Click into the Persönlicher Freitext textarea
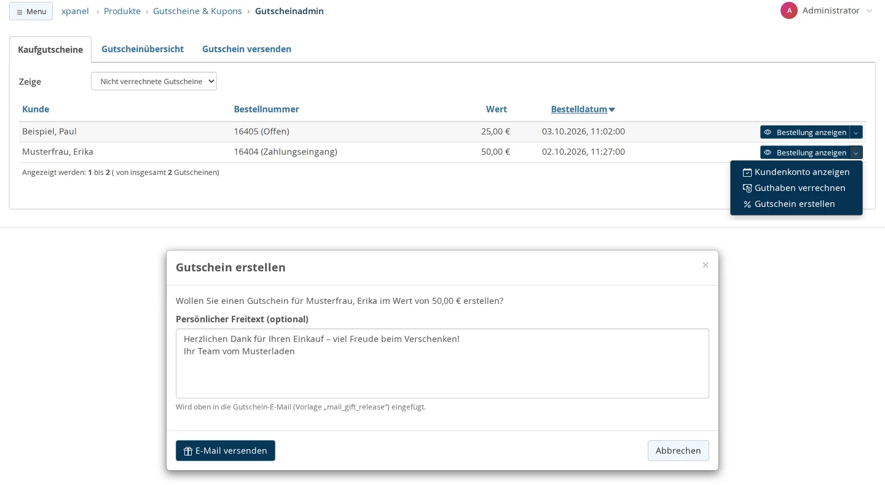This screenshot has width=885, height=485. click(442, 363)
